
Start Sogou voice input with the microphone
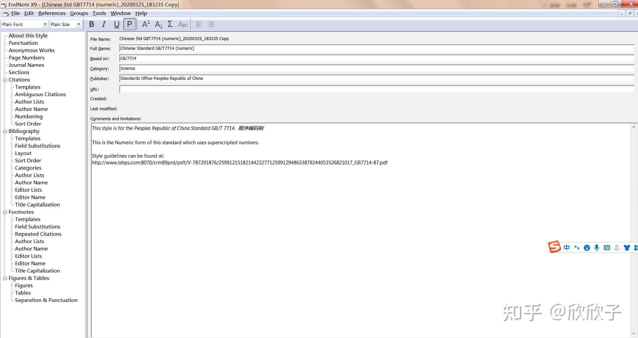pos(597,247)
